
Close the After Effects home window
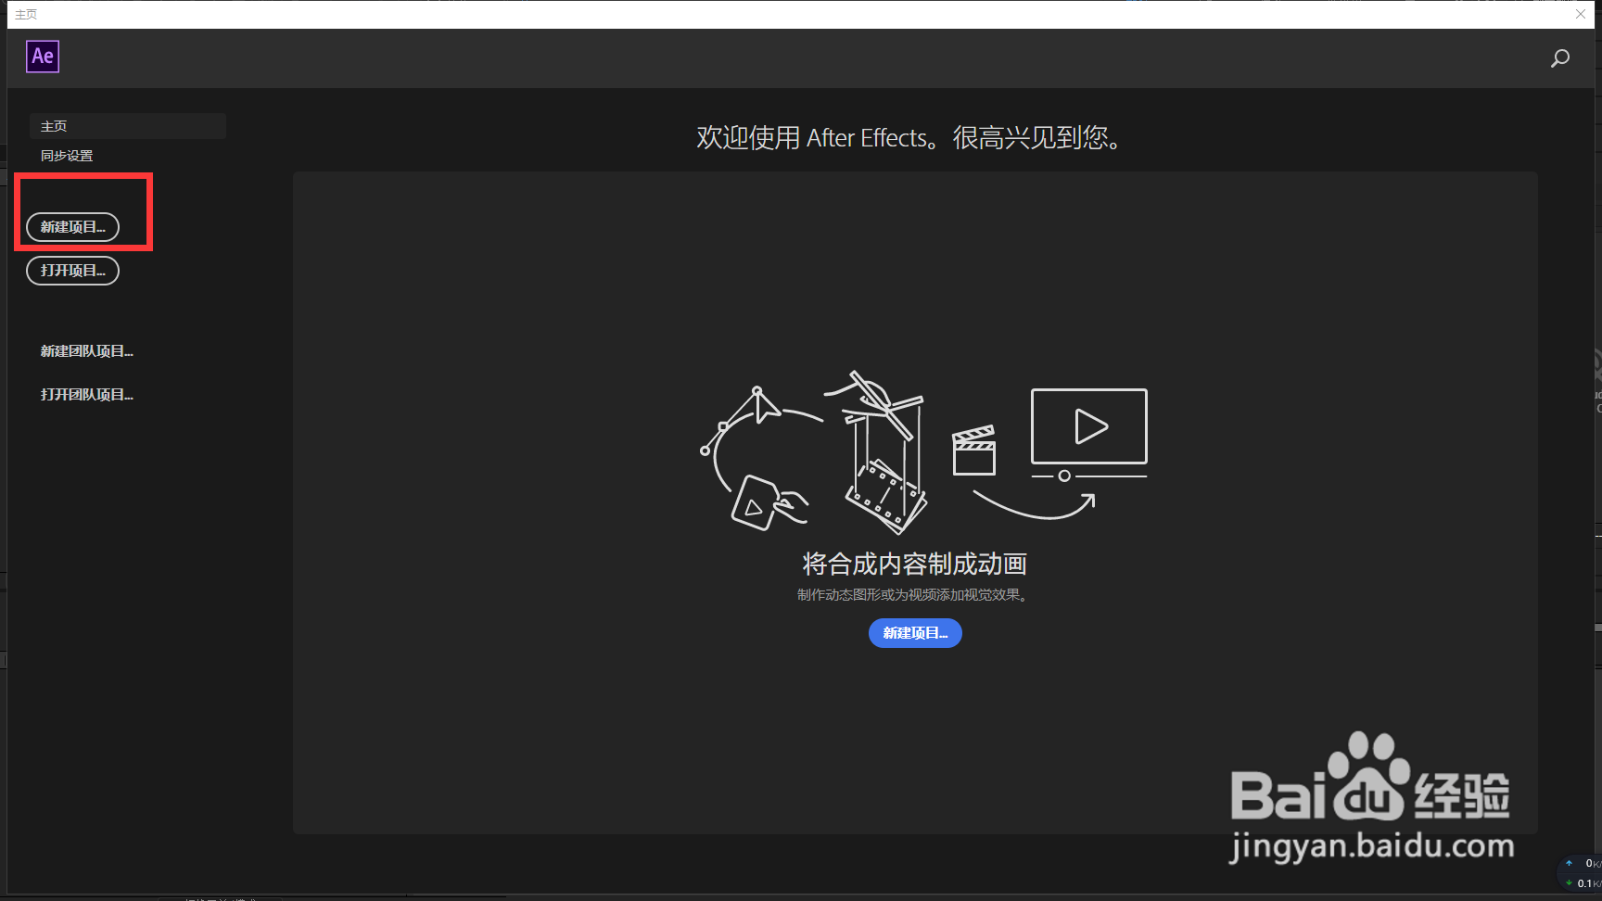tap(1580, 14)
